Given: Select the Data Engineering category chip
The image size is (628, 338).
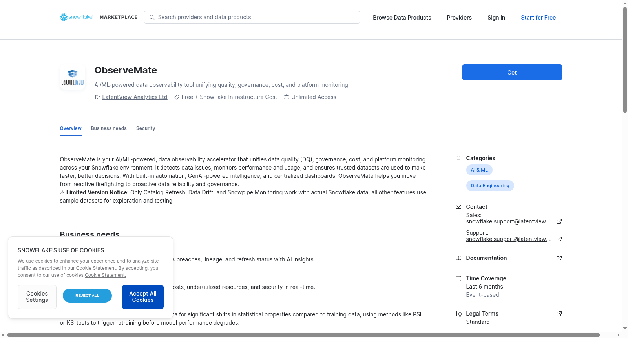Looking at the screenshot, I should pos(490,186).
